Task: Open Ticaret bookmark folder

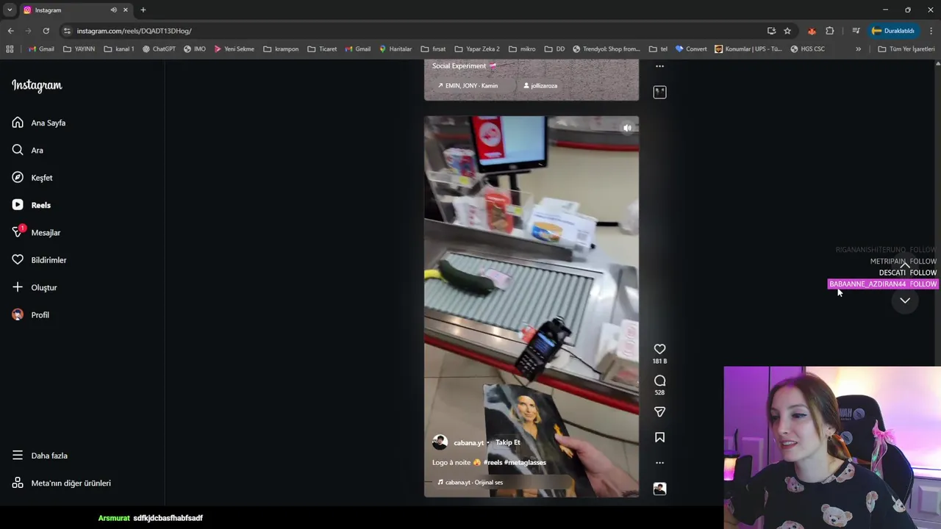Action: pyautogui.click(x=322, y=49)
